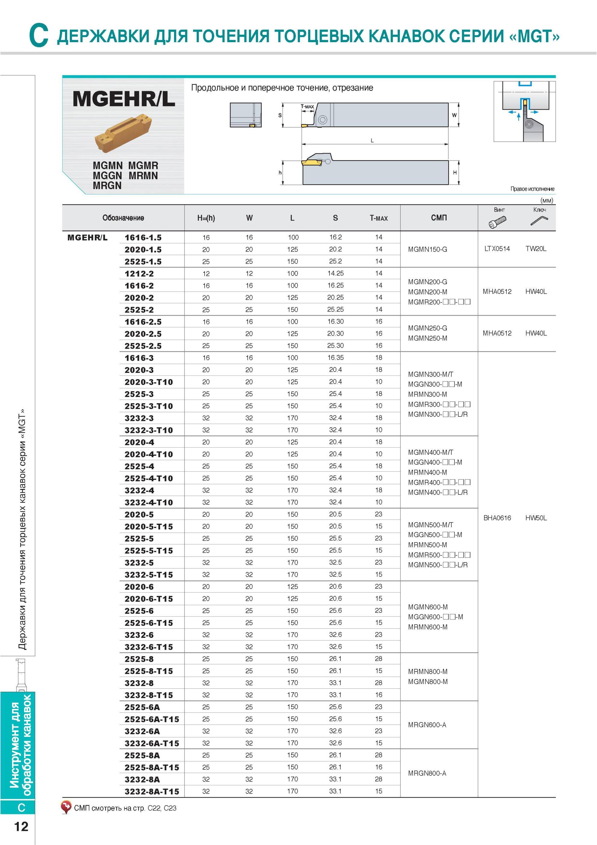Select the designation '3232-6'
Screen dimensions: 597x845
pyautogui.click(x=139, y=635)
